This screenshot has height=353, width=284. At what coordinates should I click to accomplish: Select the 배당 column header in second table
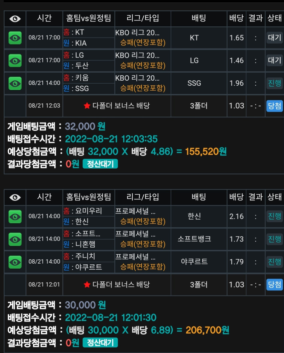click(236, 197)
